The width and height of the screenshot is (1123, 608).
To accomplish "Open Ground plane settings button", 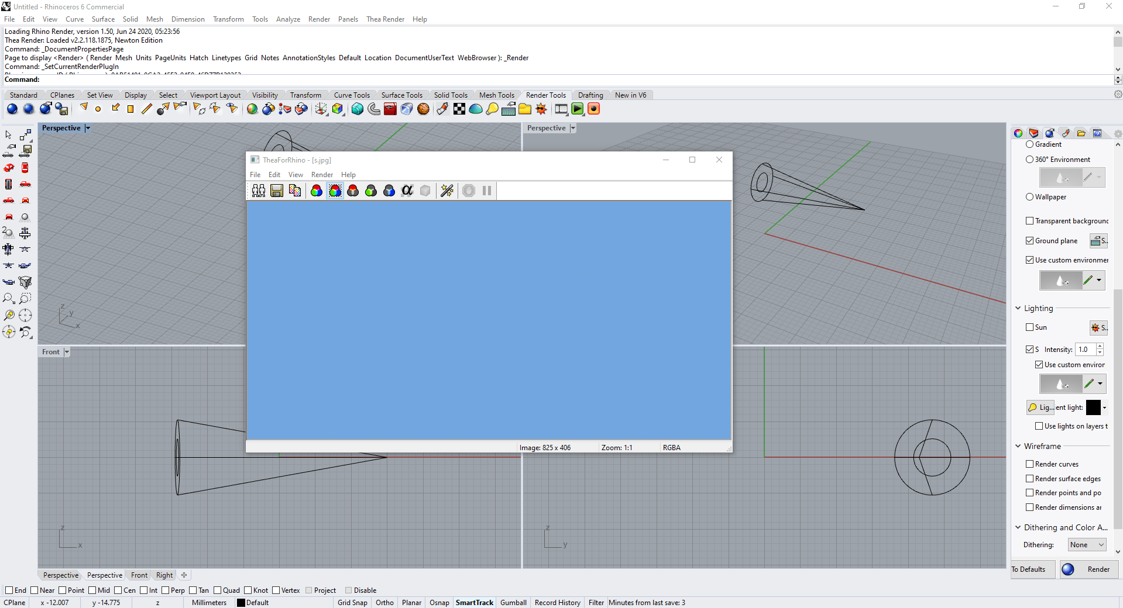I will tap(1098, 241).
